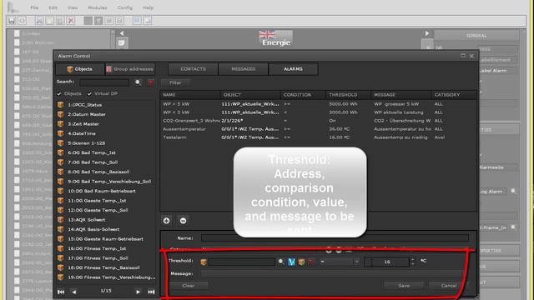
Task: Switch to the Objects tab
Action: point(80,69)
